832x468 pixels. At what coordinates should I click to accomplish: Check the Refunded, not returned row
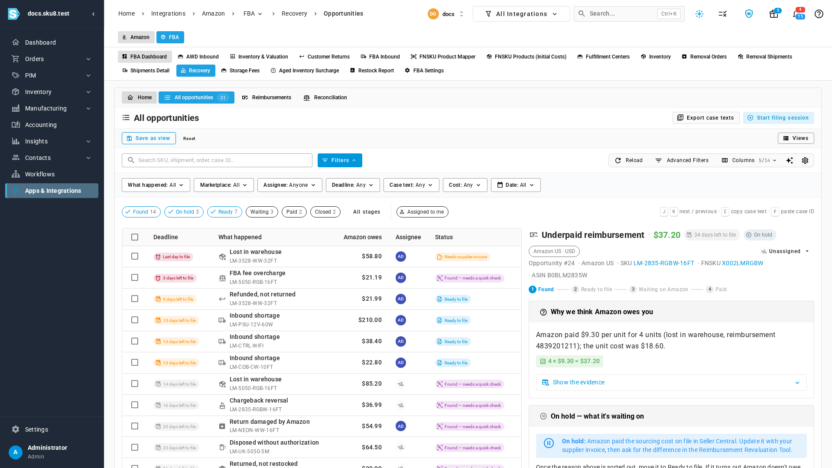(135, 299)
